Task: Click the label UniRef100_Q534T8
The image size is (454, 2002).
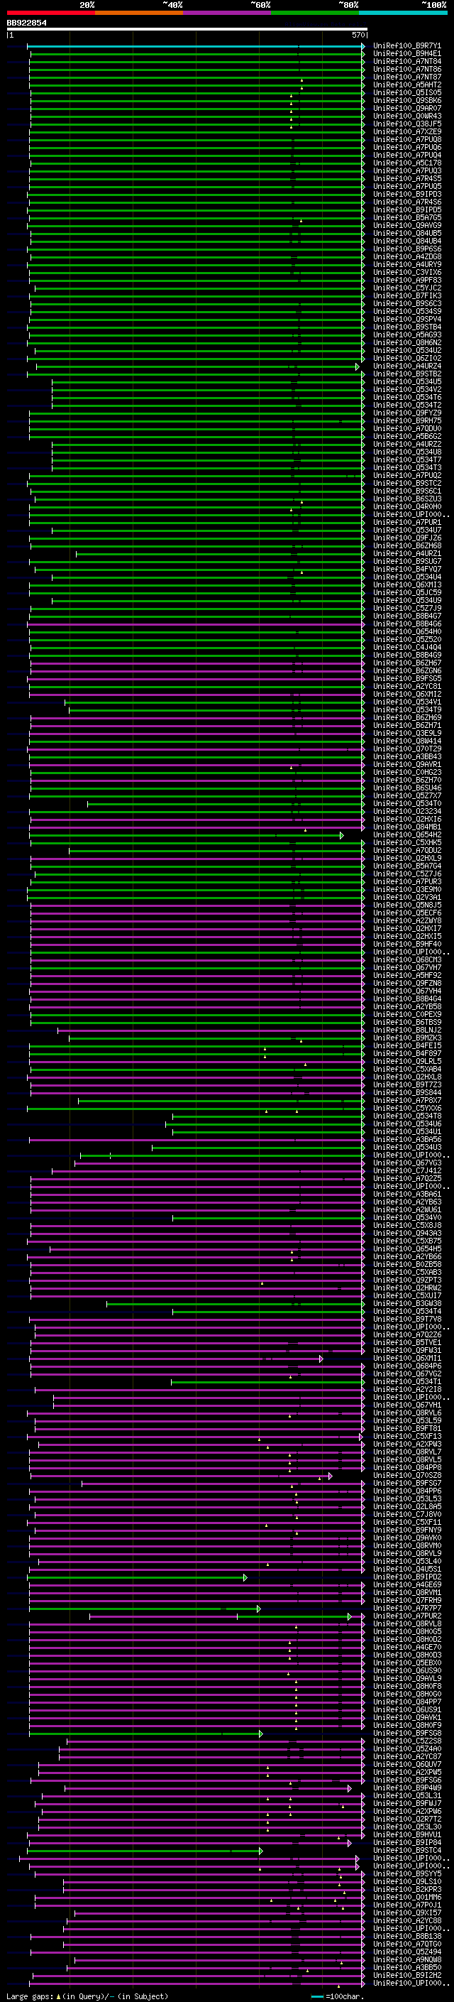Action: 406,1116
